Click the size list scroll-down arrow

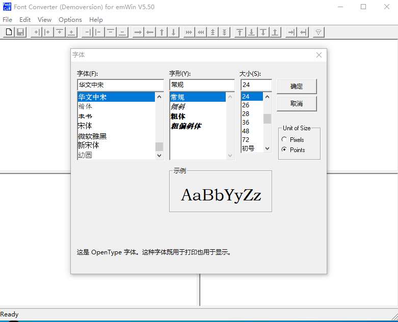pos(267,149)
